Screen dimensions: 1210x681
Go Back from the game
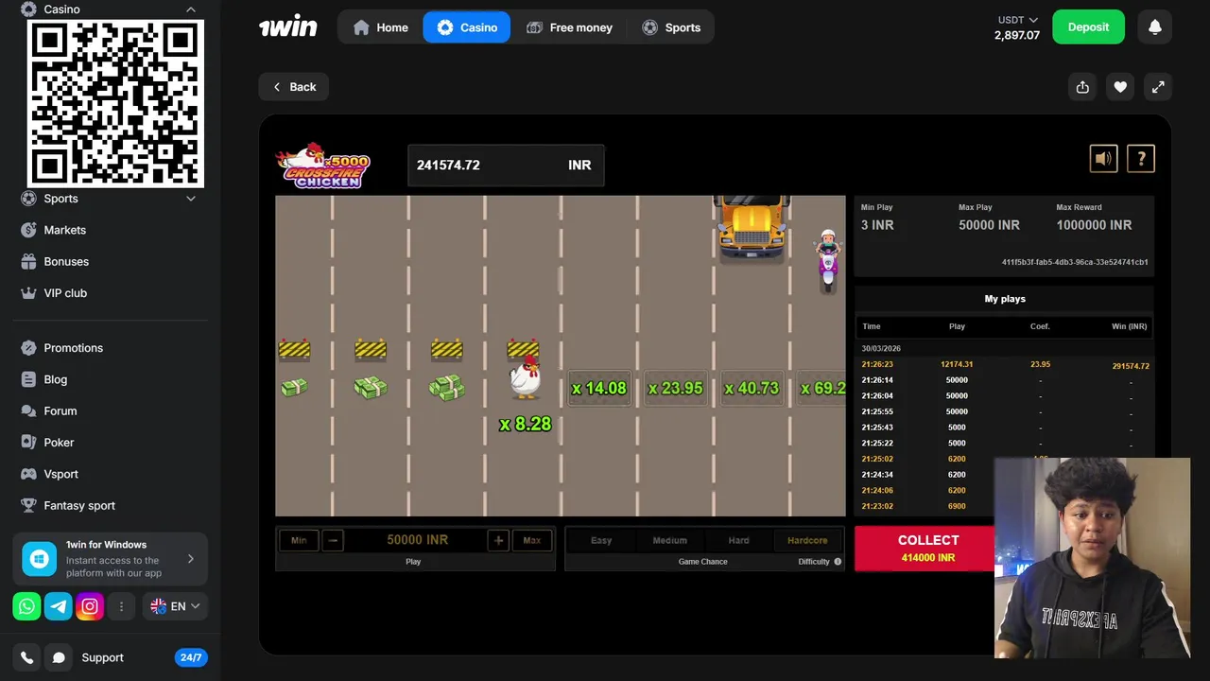click(x=294, y=87)
